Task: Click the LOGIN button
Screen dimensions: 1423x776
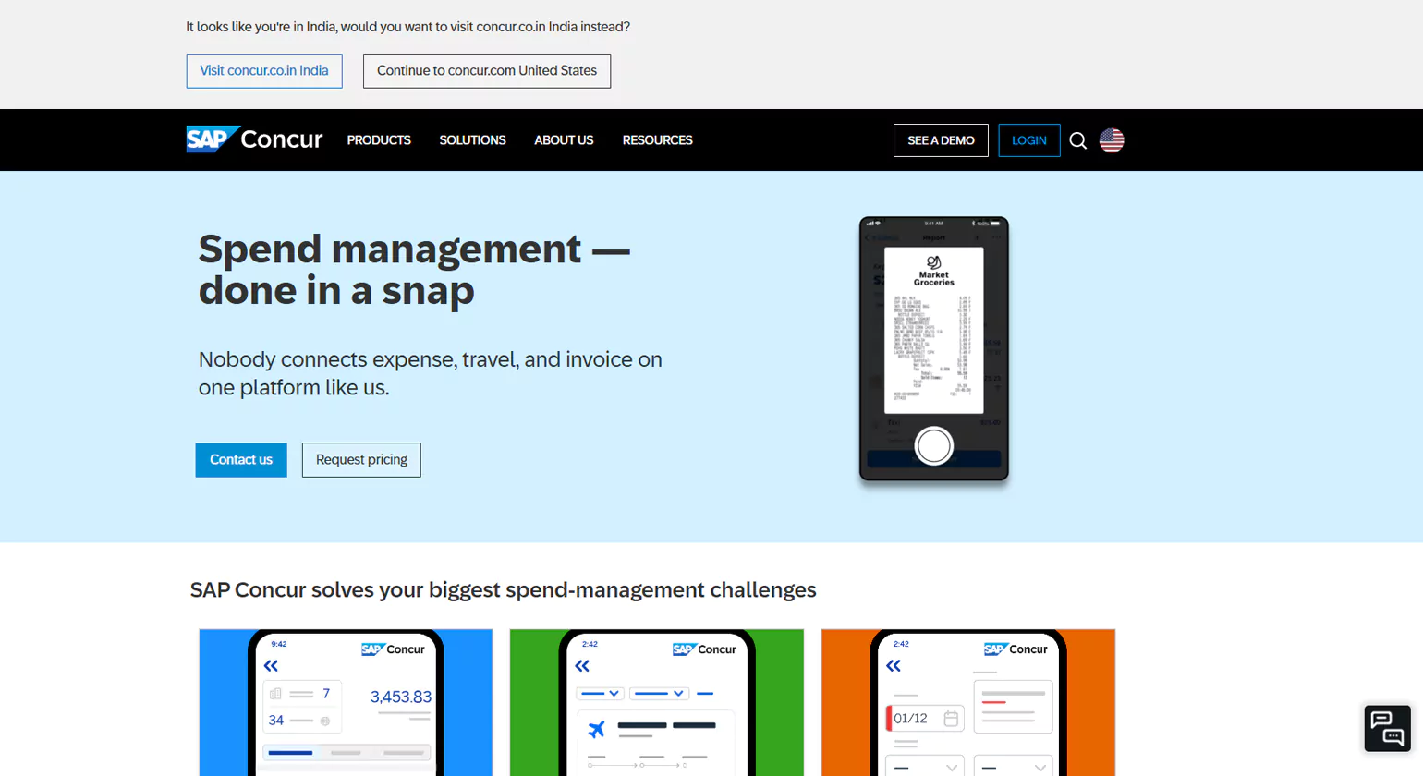Action: click(1029, 140)
